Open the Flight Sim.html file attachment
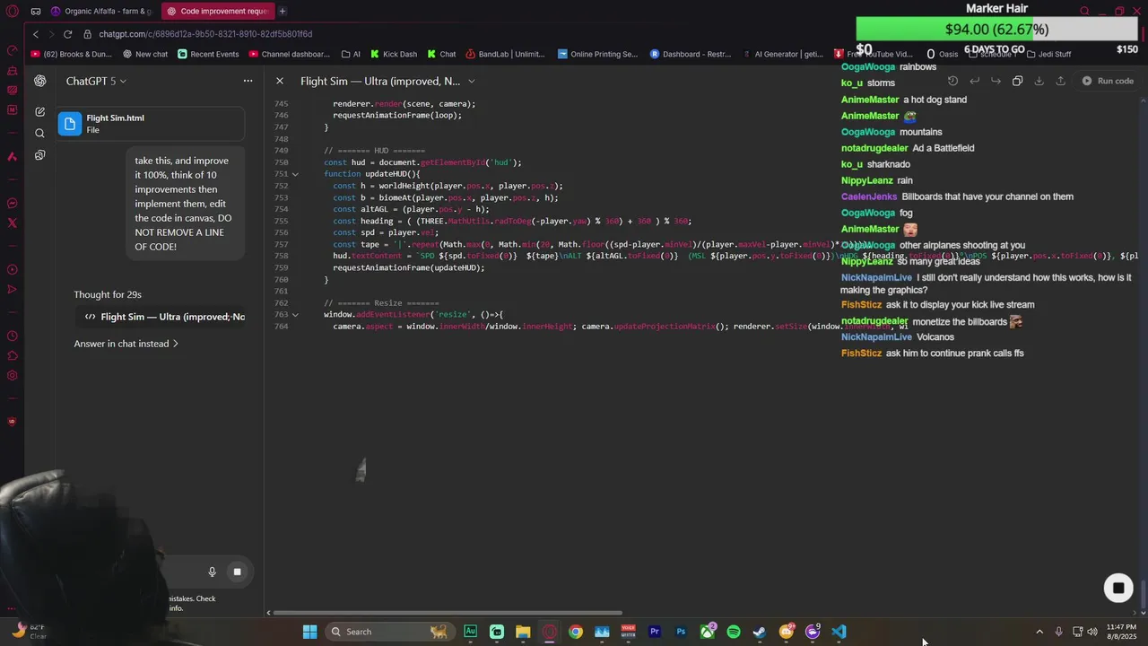This screenshot has width=1148, height=646. pos(151,124)
